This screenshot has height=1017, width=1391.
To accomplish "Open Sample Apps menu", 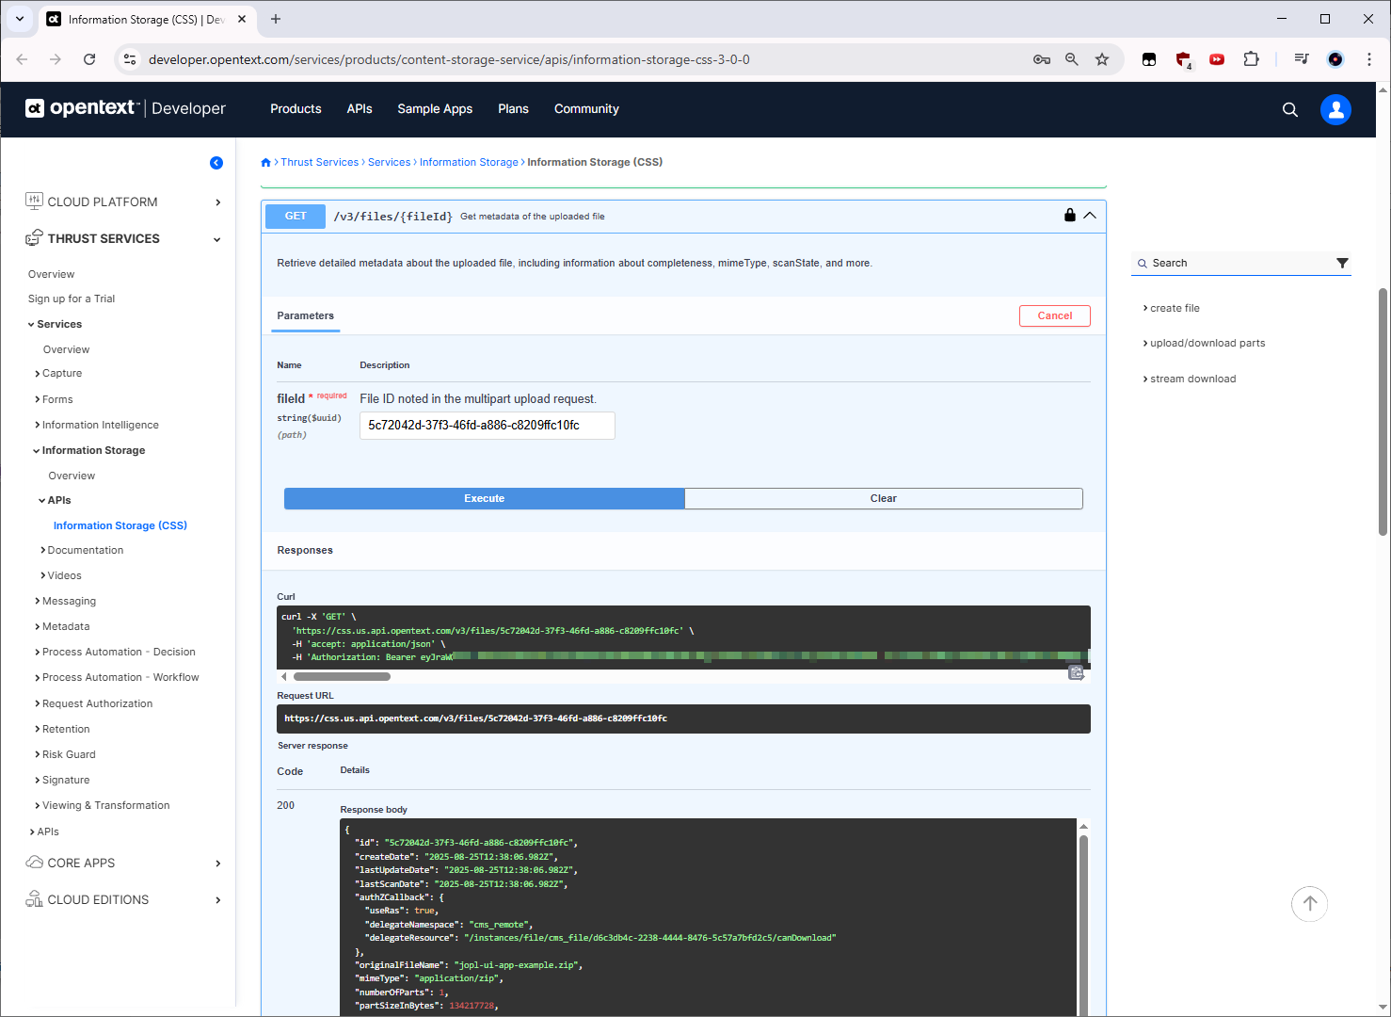I will (x=435, y=109).
